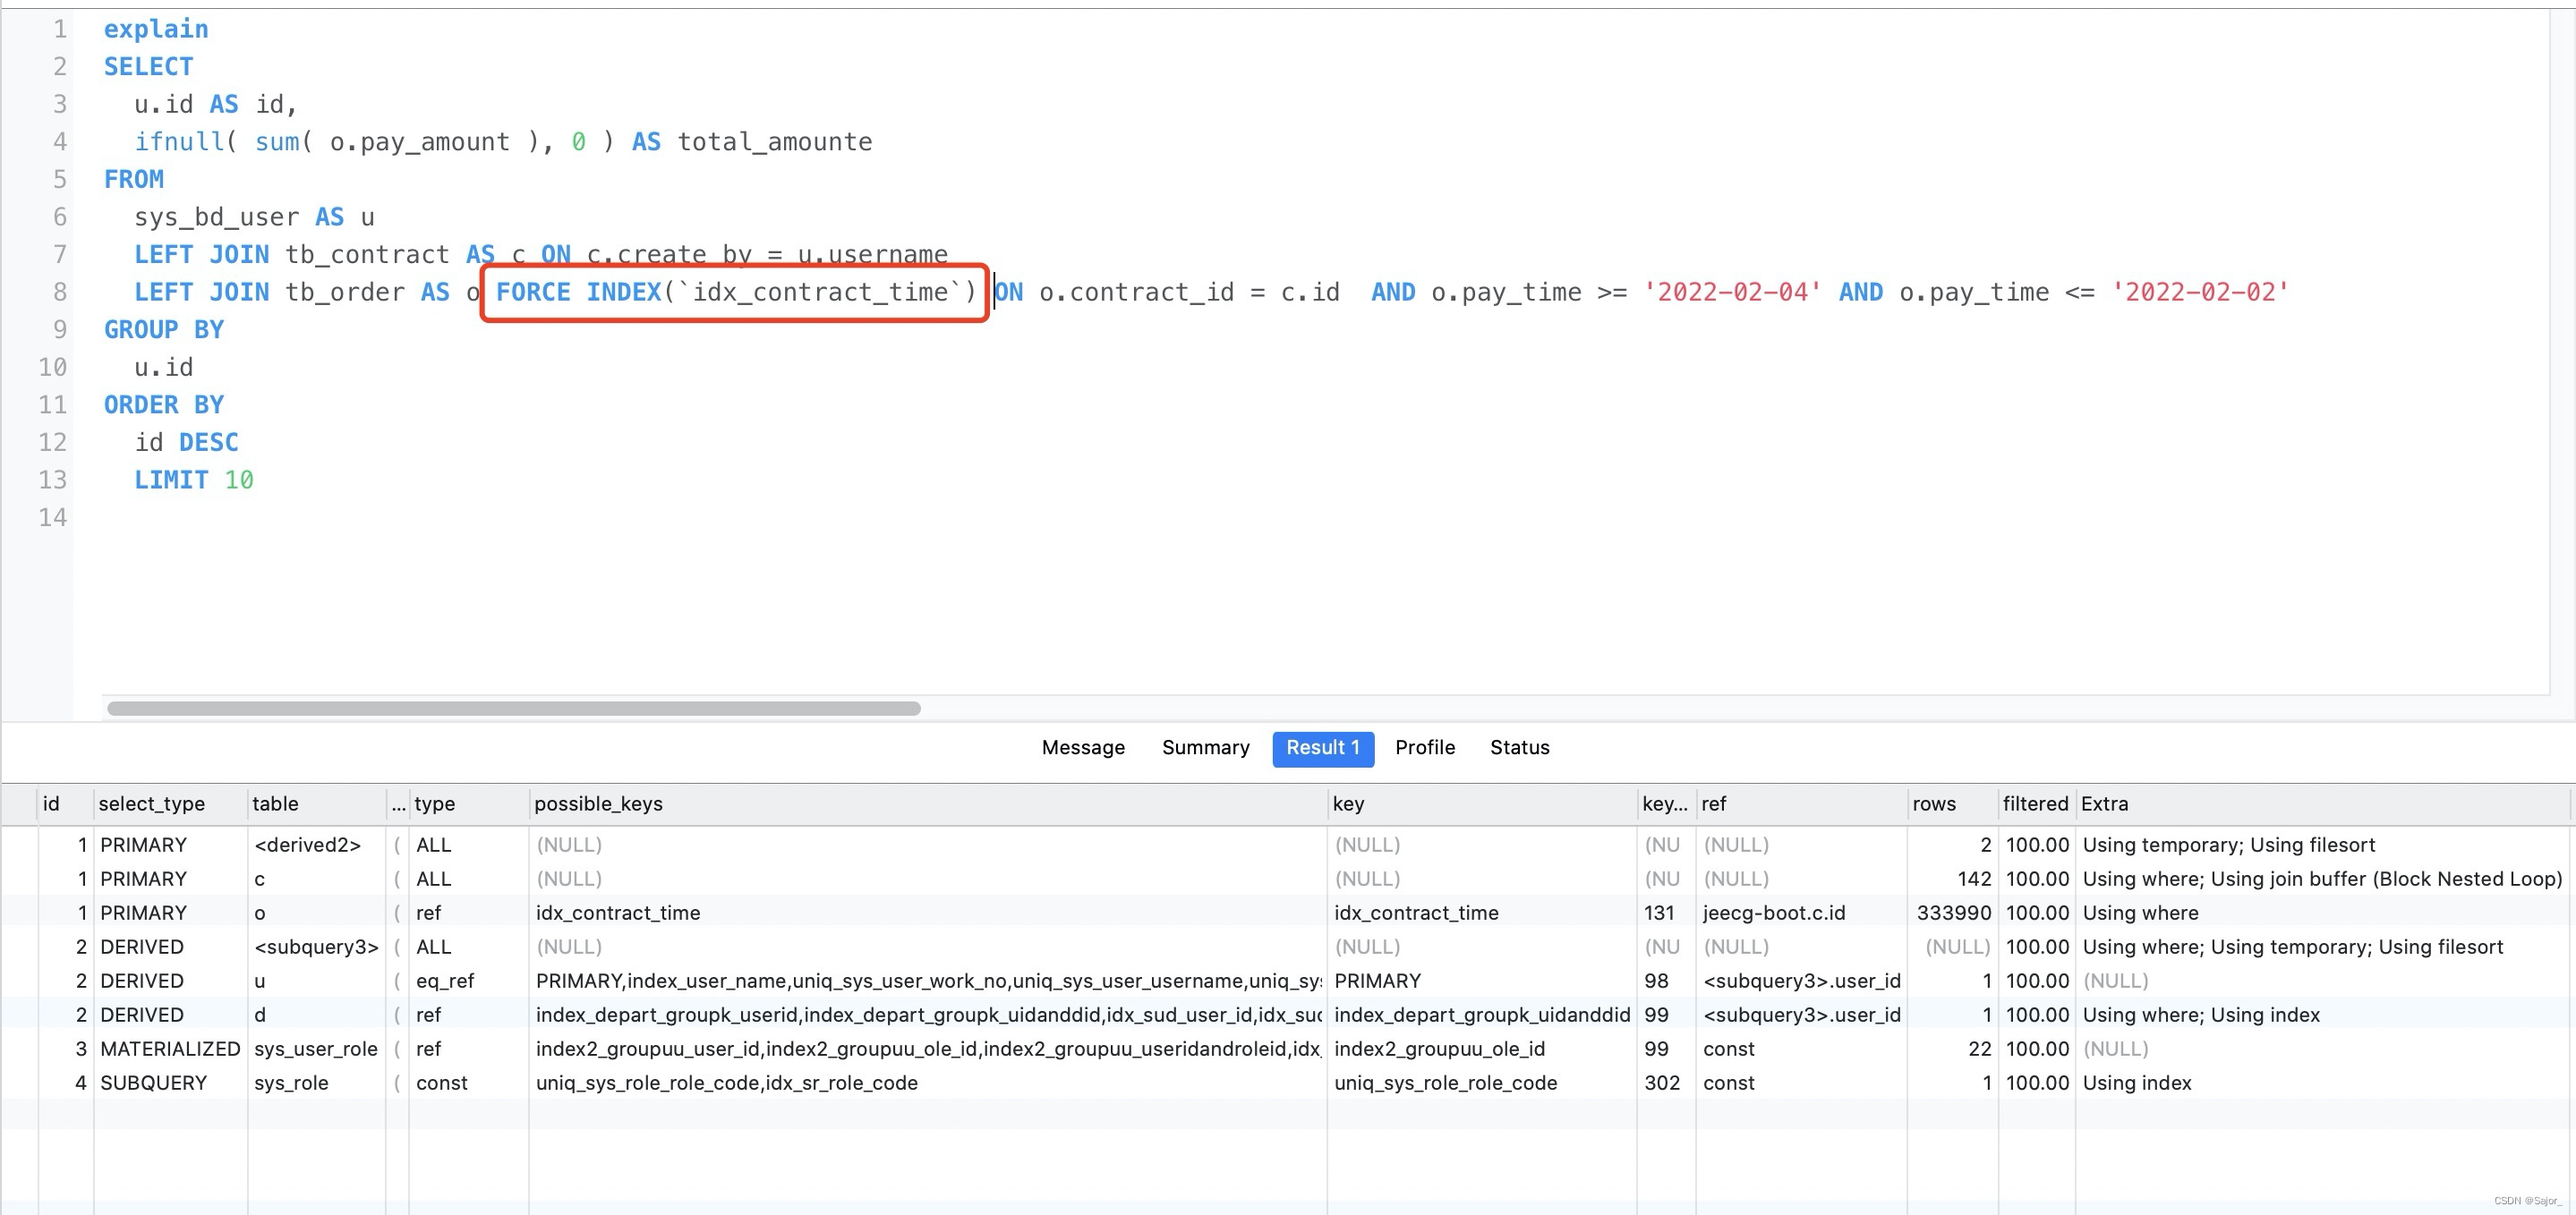Open the Profile tab
The width and height of the screenshot is (2576, 1215).
pos(1424,748)
